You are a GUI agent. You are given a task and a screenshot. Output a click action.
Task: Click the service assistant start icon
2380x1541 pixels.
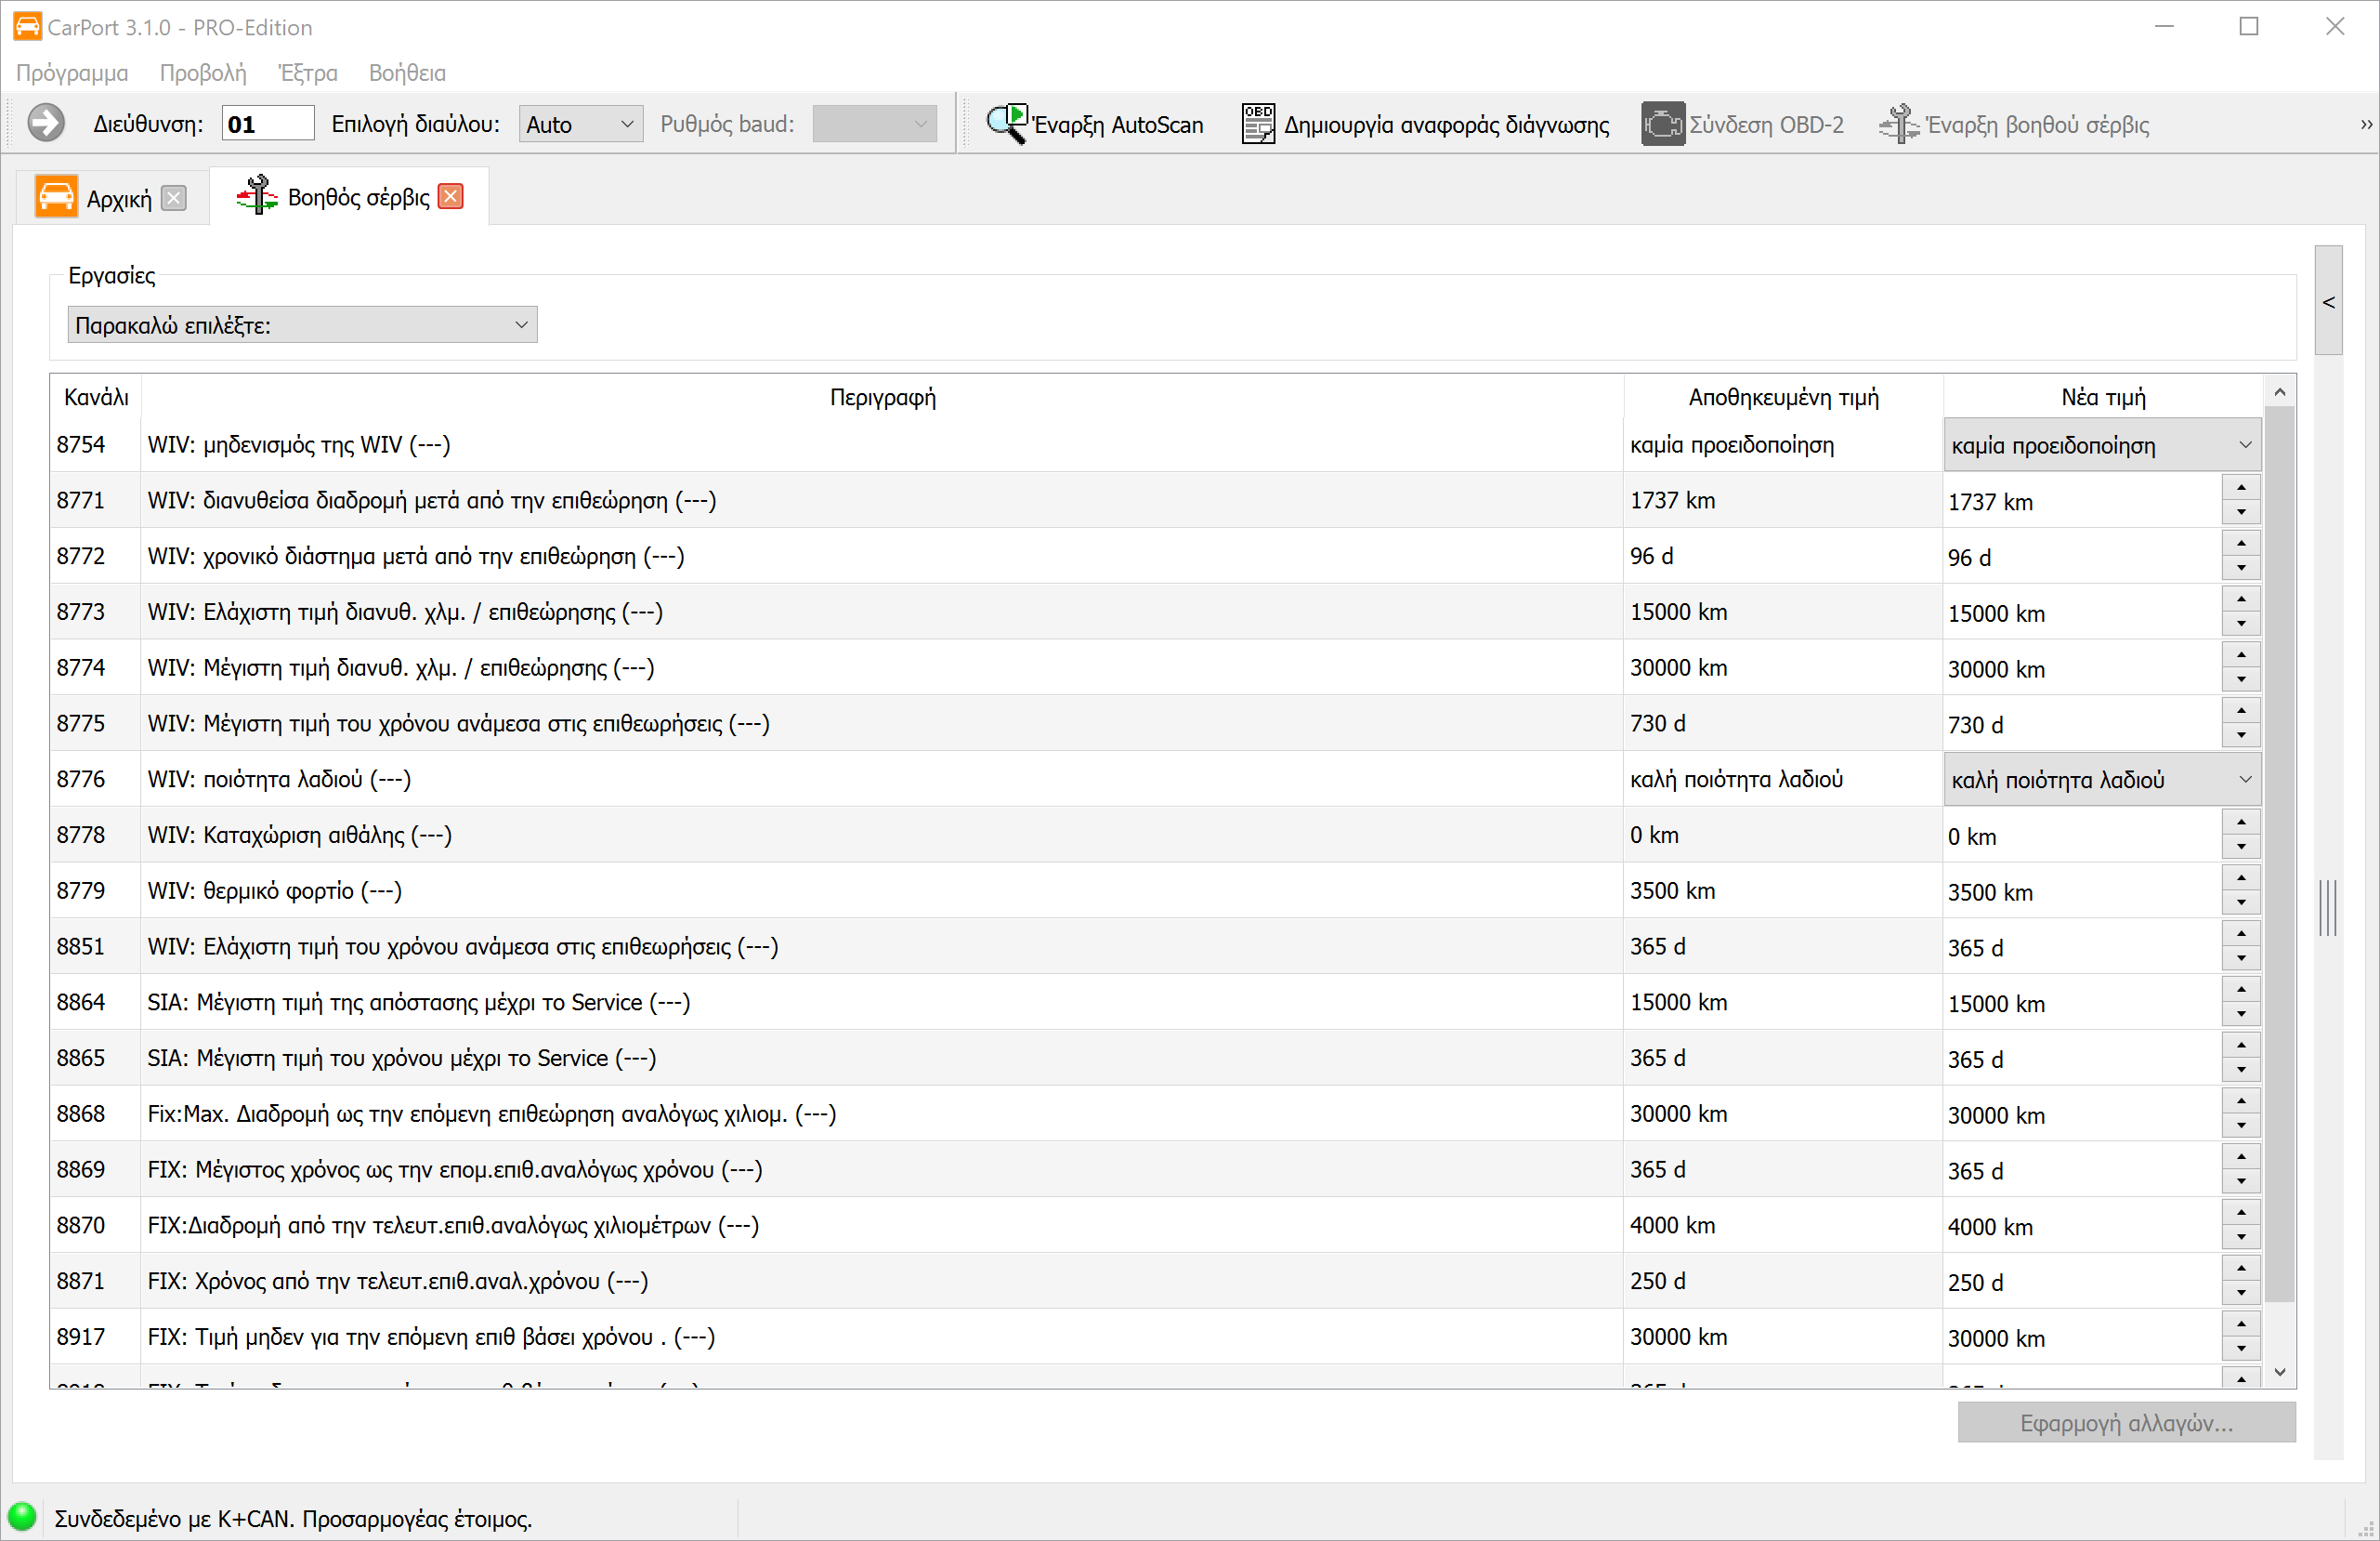1898,125
